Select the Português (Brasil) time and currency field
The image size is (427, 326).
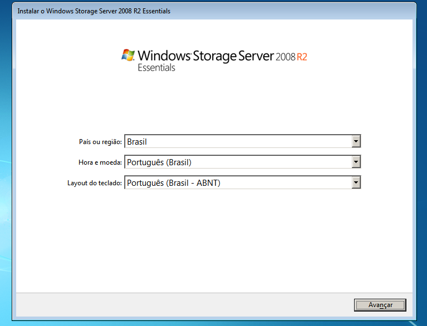point(242,162)
